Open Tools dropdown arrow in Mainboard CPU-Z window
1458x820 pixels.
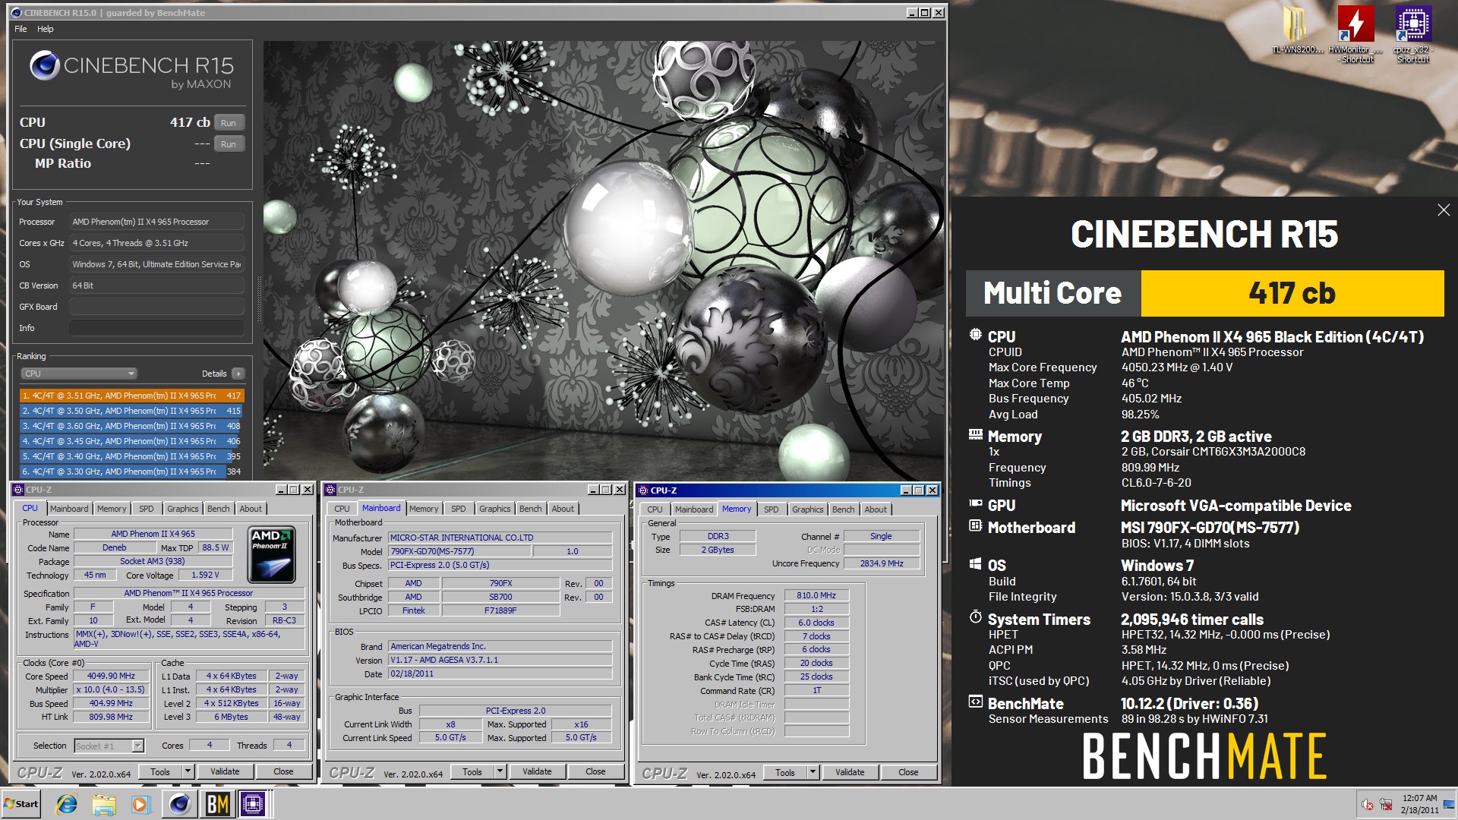pos(500,772)
